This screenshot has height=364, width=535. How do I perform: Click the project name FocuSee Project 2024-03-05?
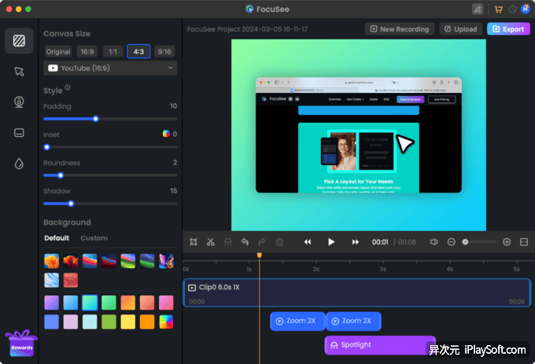(x=247, y=29)
